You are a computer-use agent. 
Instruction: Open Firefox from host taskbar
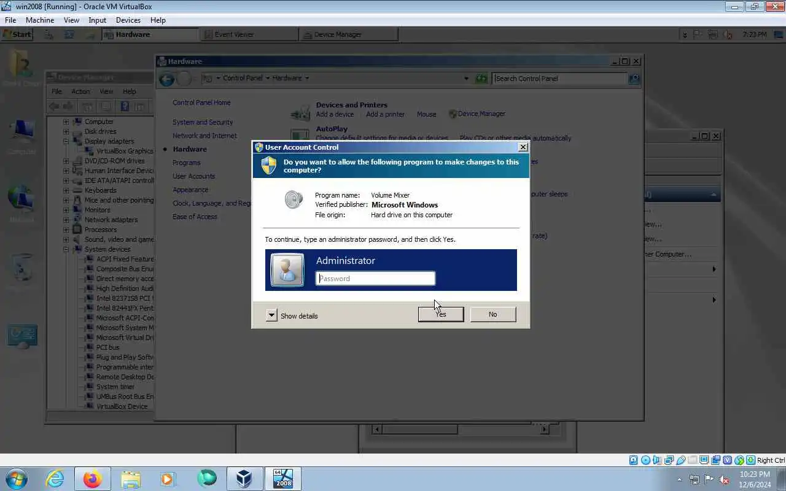(x=93, y=479)
